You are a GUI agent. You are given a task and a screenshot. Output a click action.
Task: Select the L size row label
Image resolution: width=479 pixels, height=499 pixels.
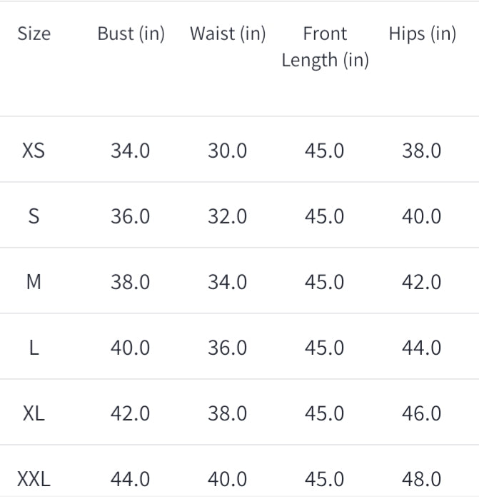point(34,348)
